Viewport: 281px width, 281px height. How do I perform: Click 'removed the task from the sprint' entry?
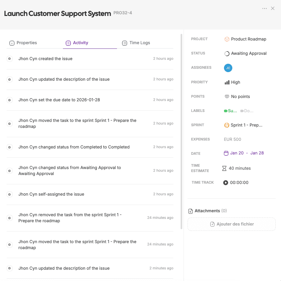[90, 218]
